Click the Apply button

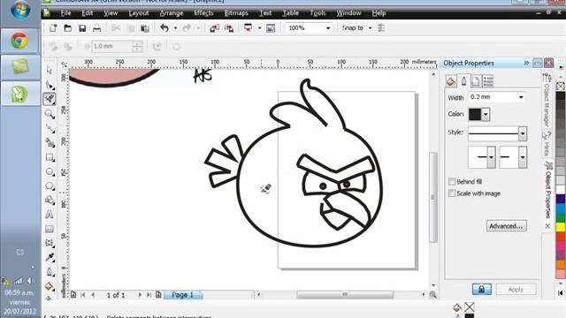516,289
